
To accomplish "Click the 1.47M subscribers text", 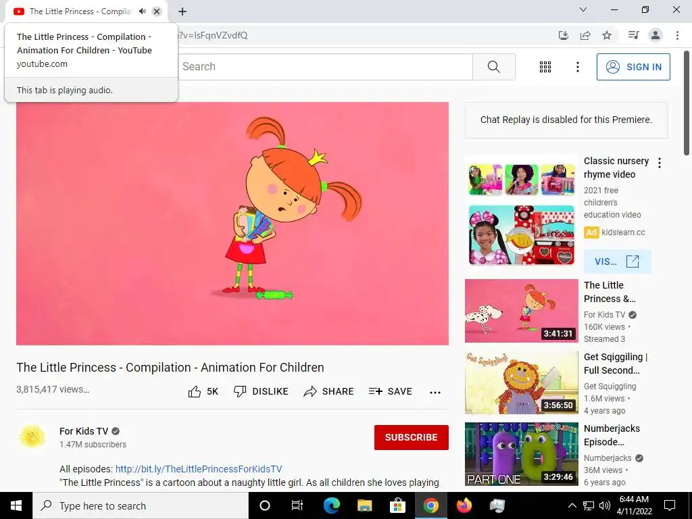I will (x=93, y=445).
